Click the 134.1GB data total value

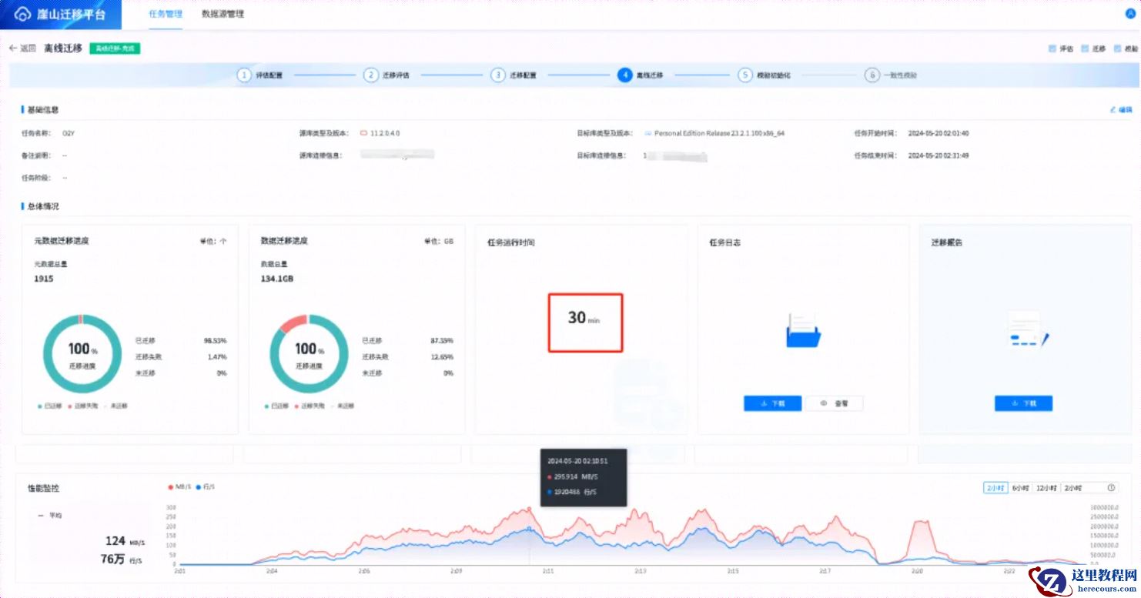[276, 279]
